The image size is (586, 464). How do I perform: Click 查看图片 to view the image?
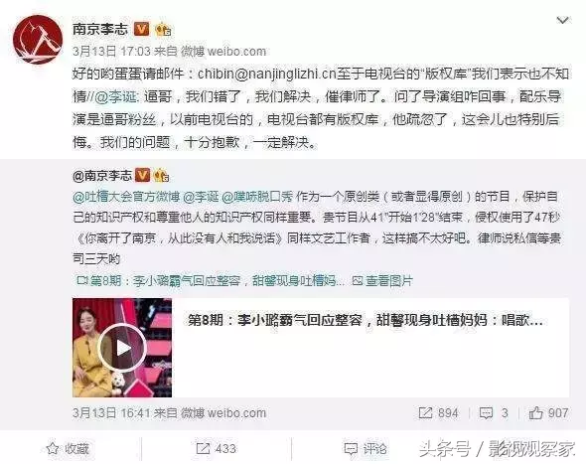tap(382, 281)
